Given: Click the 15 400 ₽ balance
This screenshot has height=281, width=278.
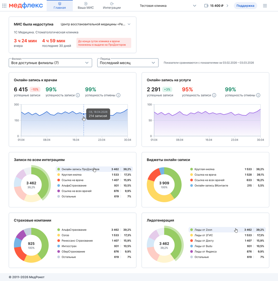Looking at the screenshot, I should pos(217,6).
